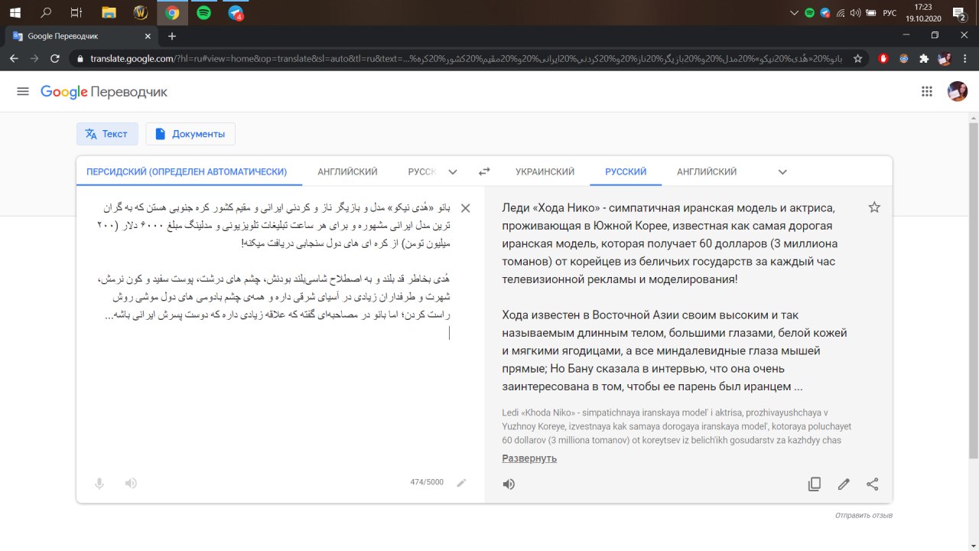The height and width of the screenshot is (551, 979).
Task: Share the translation
Action: (x=873, y=484)
